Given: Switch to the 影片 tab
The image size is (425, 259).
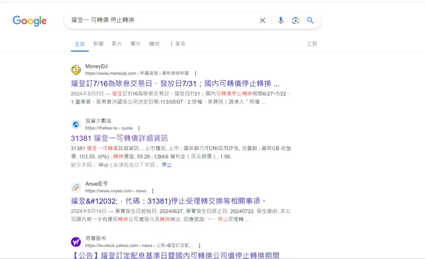Looking at the screenshot, I should click(117, 44).
